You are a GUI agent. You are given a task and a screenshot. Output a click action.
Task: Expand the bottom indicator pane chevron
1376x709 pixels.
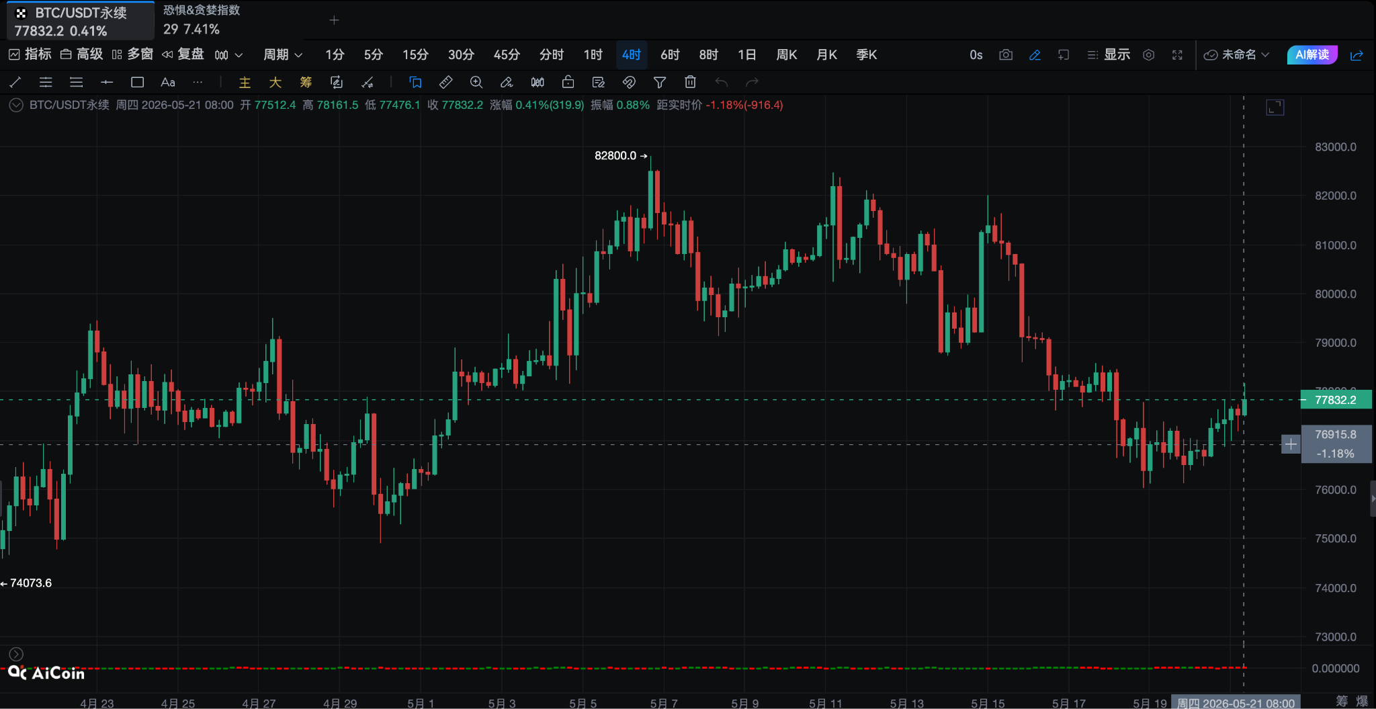click(16, 654)
